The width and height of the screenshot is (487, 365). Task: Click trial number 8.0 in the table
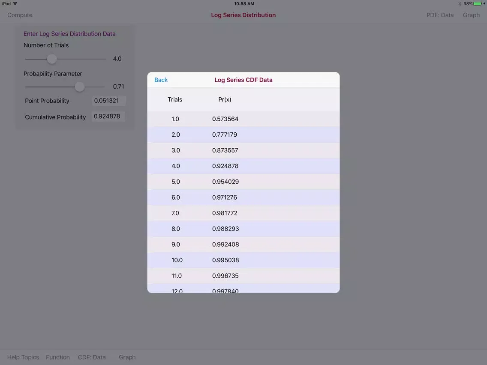(x=175, y=229)
